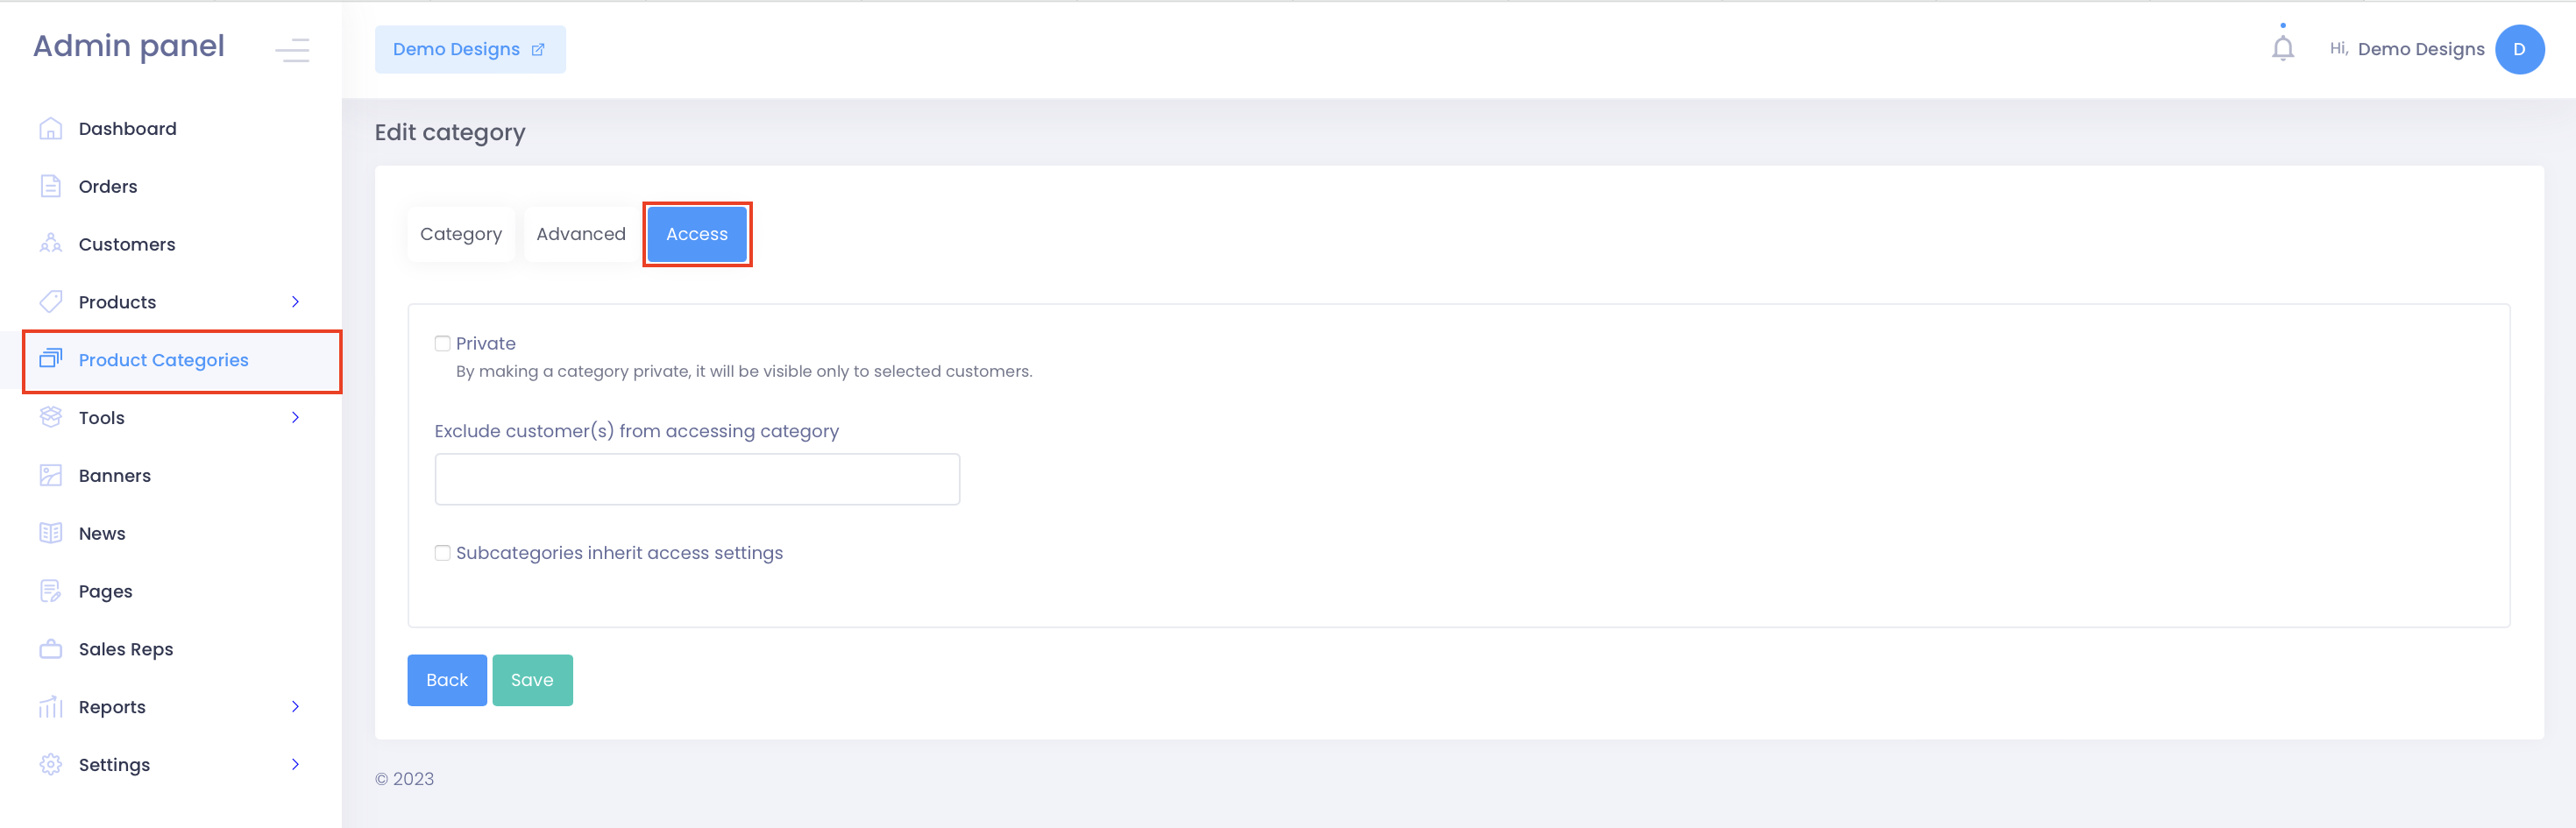Click the Banners image icon
Viewport: 2576px width, 828px height.
51,475
